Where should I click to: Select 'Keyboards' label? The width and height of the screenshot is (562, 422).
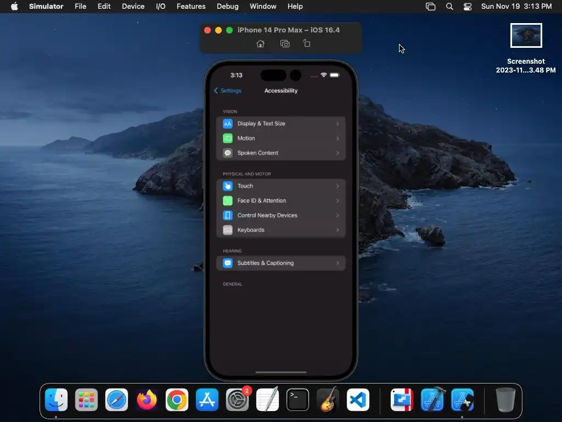point(251,230)
